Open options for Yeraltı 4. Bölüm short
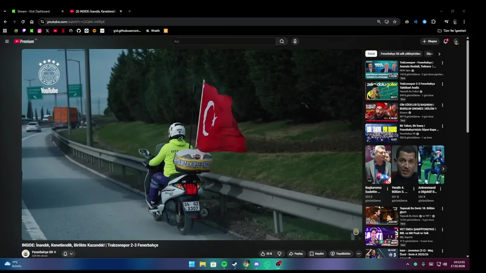The image size is (486, 273). (414, 189)
